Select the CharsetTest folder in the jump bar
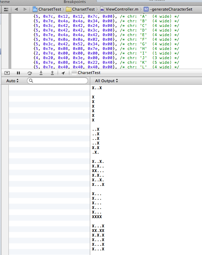 (80, 9)
